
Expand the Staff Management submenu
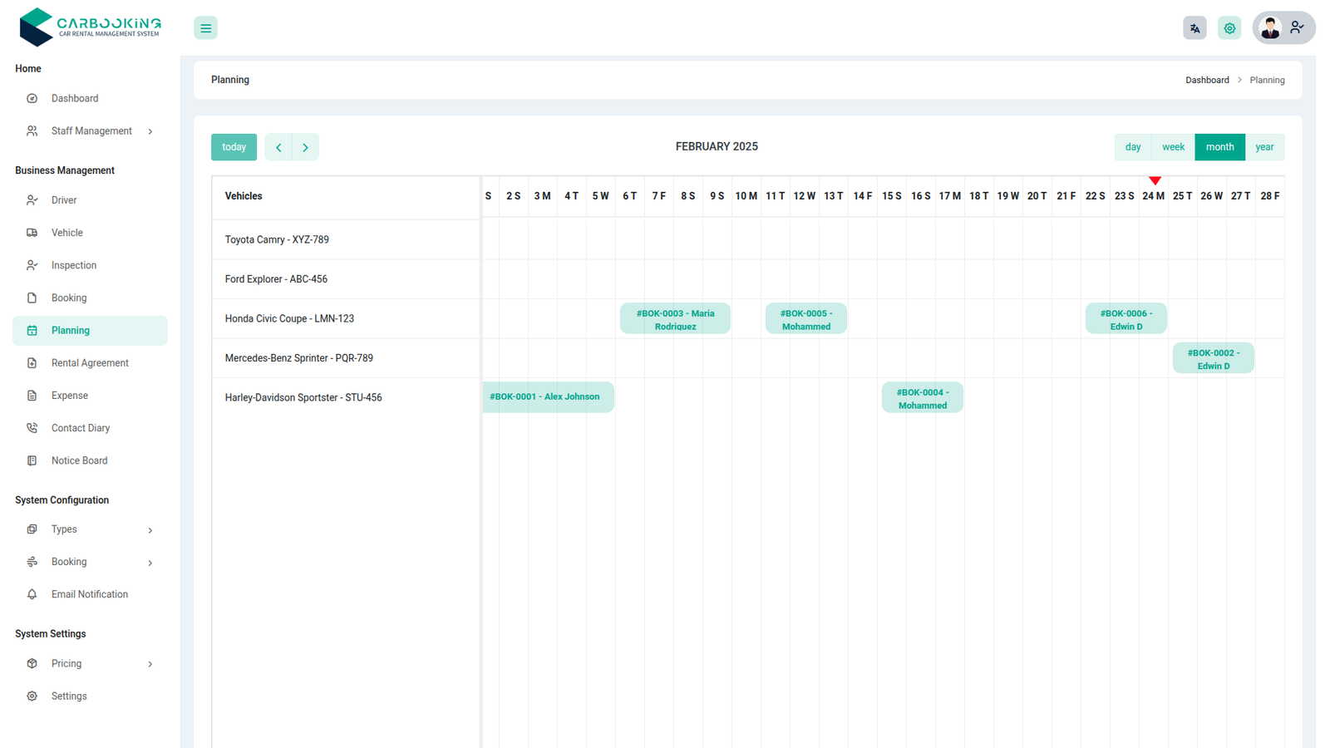click(x=150, y=131)
